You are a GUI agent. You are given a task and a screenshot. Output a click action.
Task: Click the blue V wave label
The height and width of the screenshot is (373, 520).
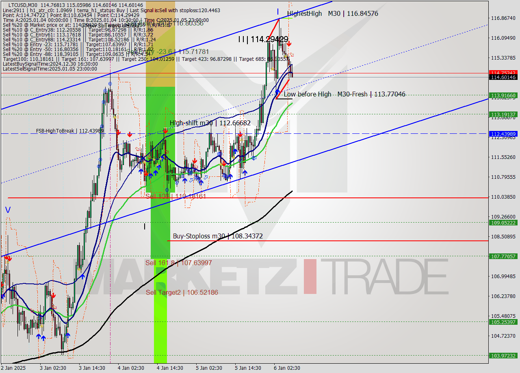pyautogui.click(x=8, y=210)
